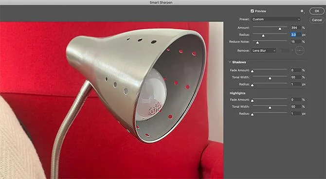
Task: Open the Preset Custom dropdown
Action: 276,19
